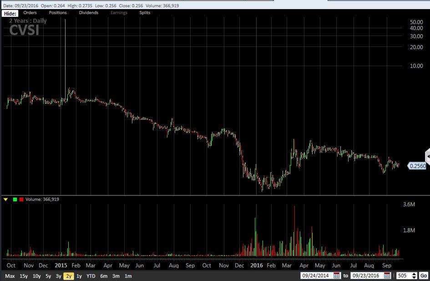
Task: Toggle Orders display on chart
Action: tap(30, 13)
